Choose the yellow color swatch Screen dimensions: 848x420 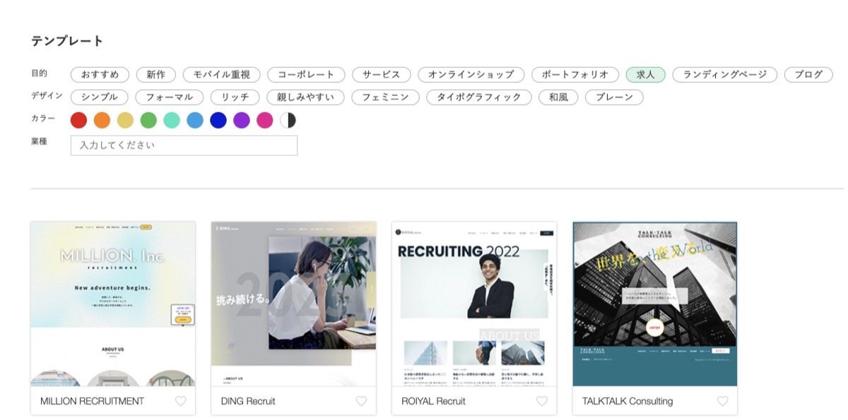point(125,121)
